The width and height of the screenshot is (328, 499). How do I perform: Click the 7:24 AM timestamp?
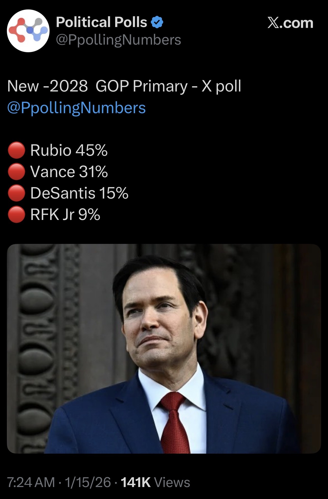(x=31, y=482)
